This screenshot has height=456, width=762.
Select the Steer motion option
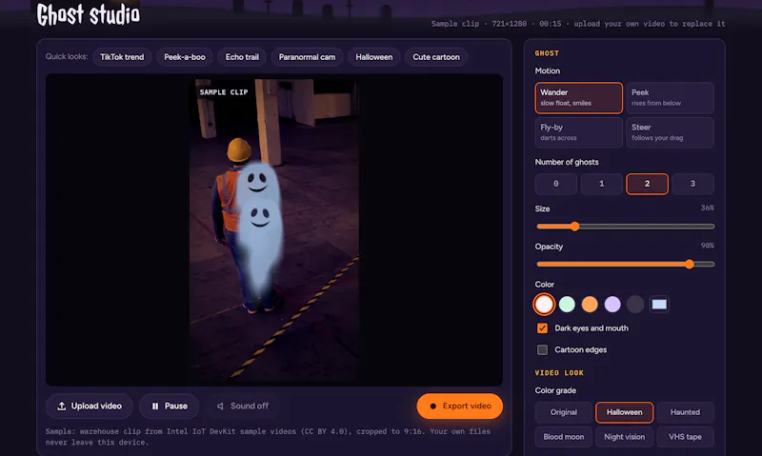[671, 132]
